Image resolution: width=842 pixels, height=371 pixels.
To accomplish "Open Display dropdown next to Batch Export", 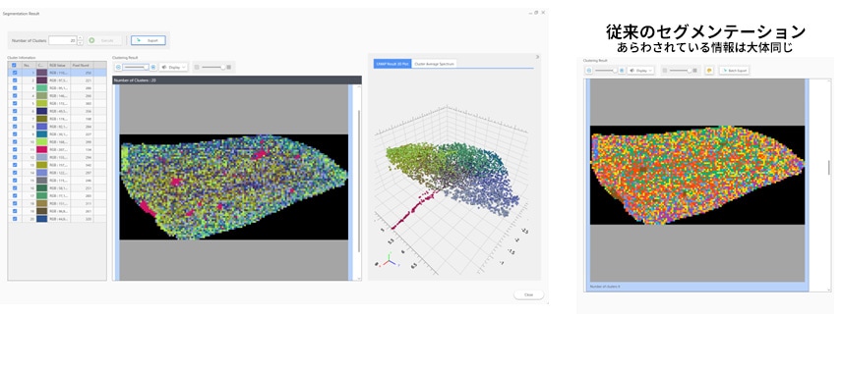I will tap(641, 71).
